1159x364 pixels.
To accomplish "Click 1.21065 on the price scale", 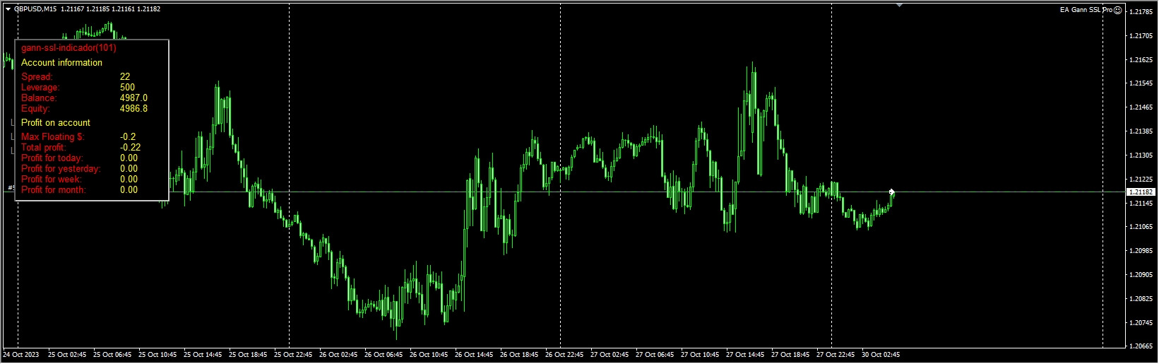I will point(1141,227).
